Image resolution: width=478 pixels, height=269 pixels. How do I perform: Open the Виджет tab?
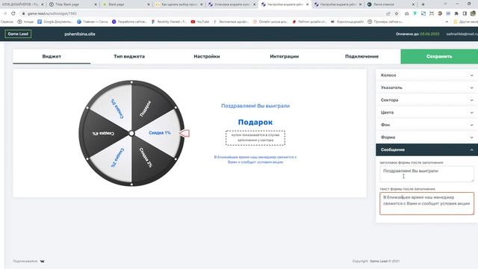[x=52, y=57]
